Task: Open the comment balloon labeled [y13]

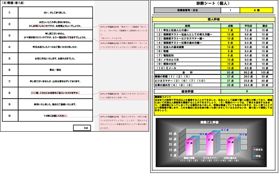Action: click(x=124, y=96)
